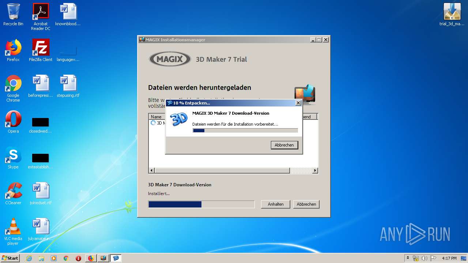This screenshot has width=468, height=263.
Task: Open Internet Explorer from taskbar
Action: point(29,258)
